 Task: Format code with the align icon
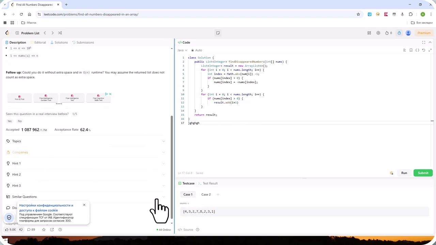pyautogui.click(x=405, y=50)
